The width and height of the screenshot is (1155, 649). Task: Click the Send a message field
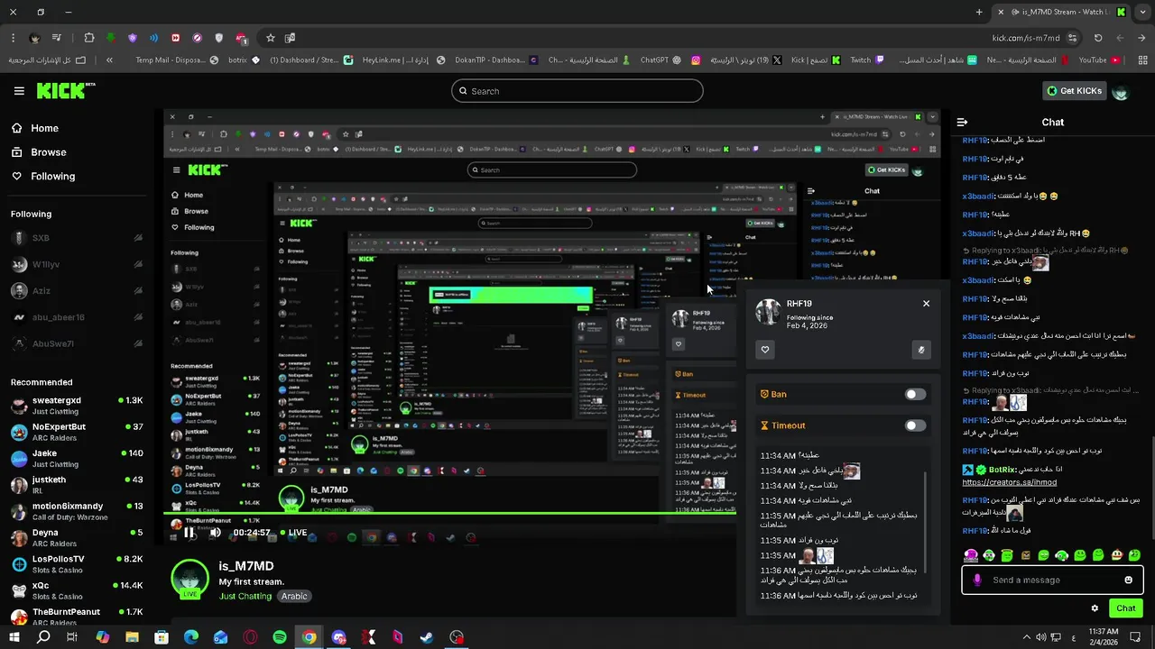click(x=1052, y=580)
